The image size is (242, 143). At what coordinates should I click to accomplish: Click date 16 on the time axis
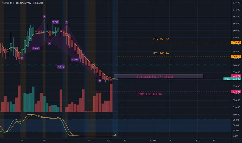tap(170, 140)
